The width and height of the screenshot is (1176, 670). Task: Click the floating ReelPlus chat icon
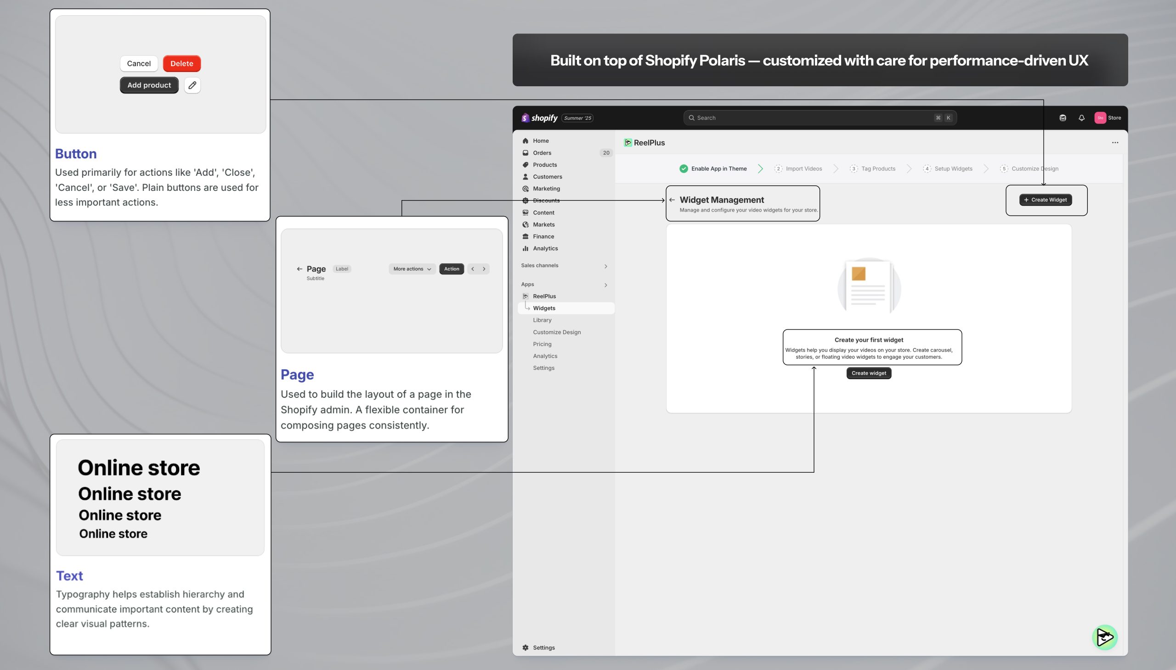[x=1104, y=637]
